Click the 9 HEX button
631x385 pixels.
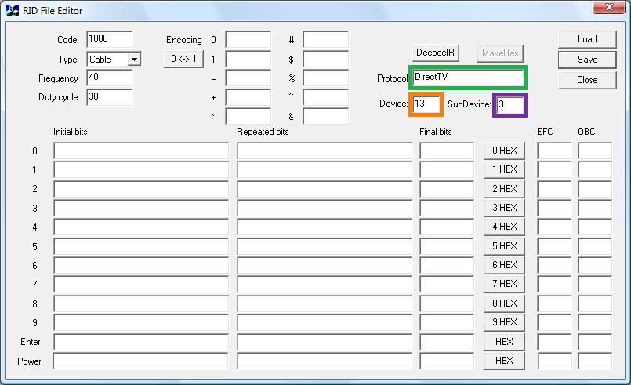click(504, 322)
